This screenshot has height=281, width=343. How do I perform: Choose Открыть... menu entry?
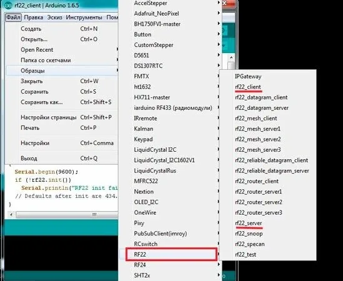coord(62,39)
